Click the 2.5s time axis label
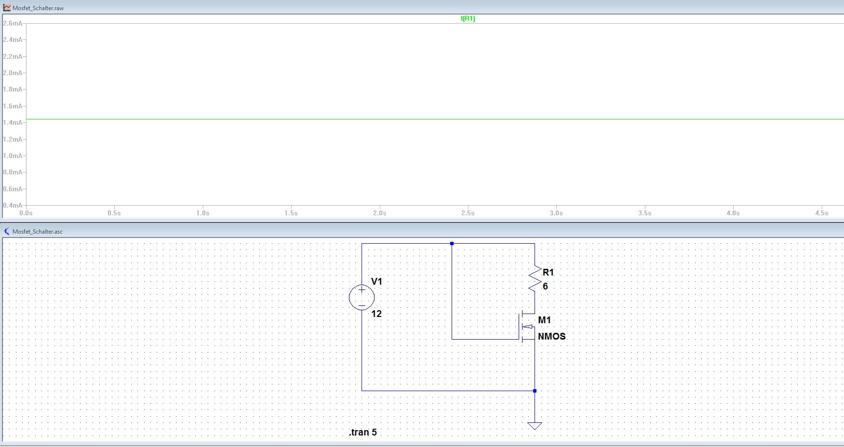Image resolution: width=844 pixels, height=447 pixels. click(x=468, y=213)
